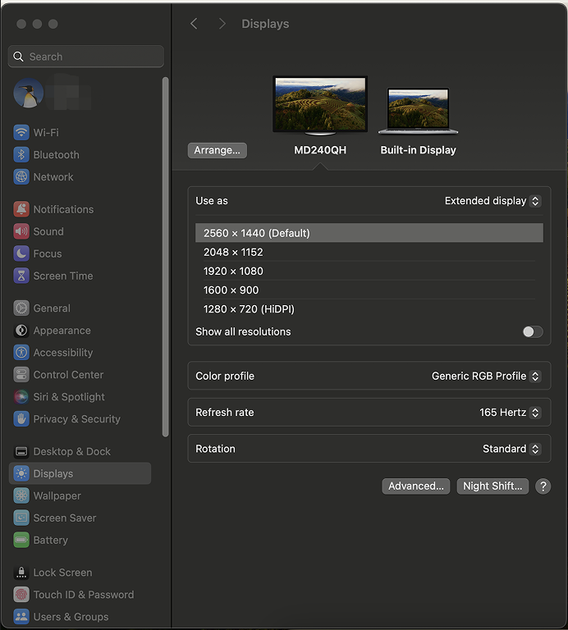
Task: Click the Screen Time hourglass icon
Action: point(21,276)
